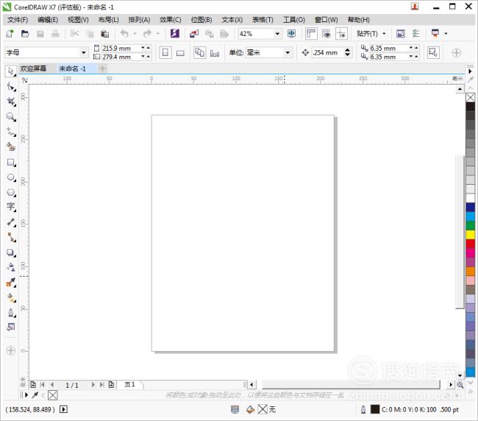Click the Open file folder icon

25,34
